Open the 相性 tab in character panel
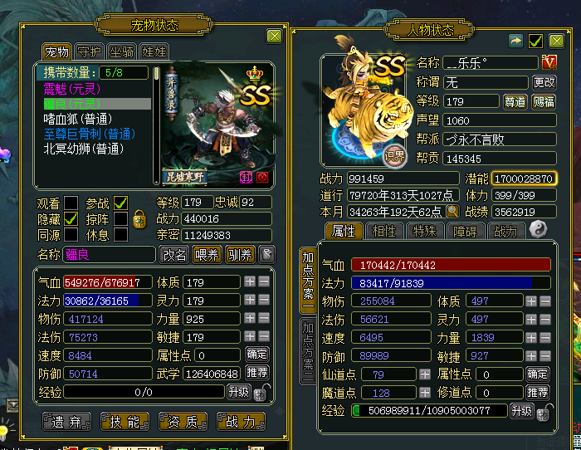 coord(383,232)
